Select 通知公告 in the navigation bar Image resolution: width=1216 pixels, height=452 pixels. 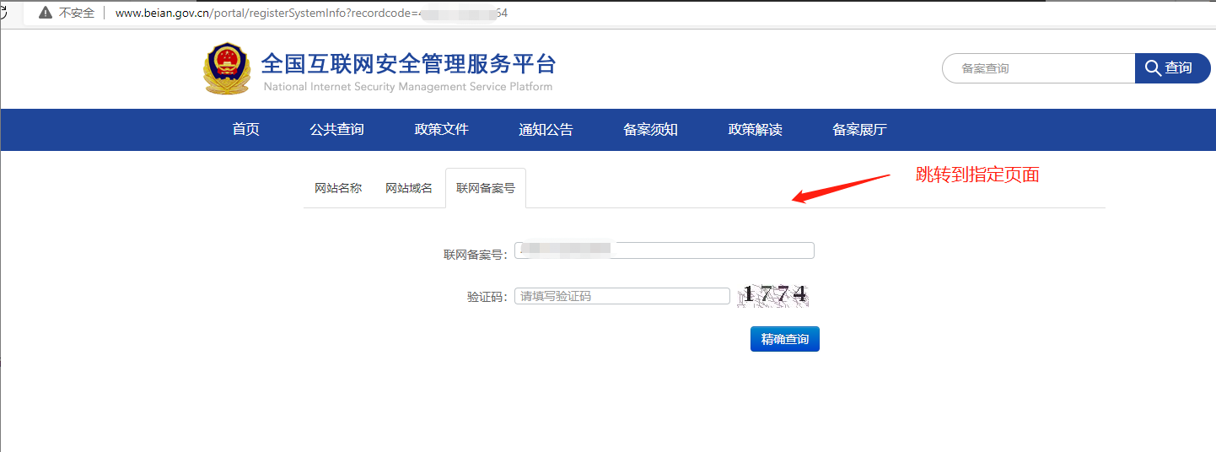(x=546, y=130)
